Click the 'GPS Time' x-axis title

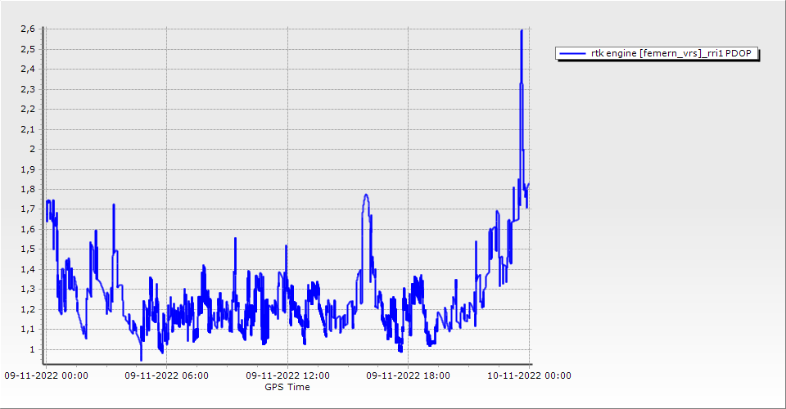coord(287,387)
